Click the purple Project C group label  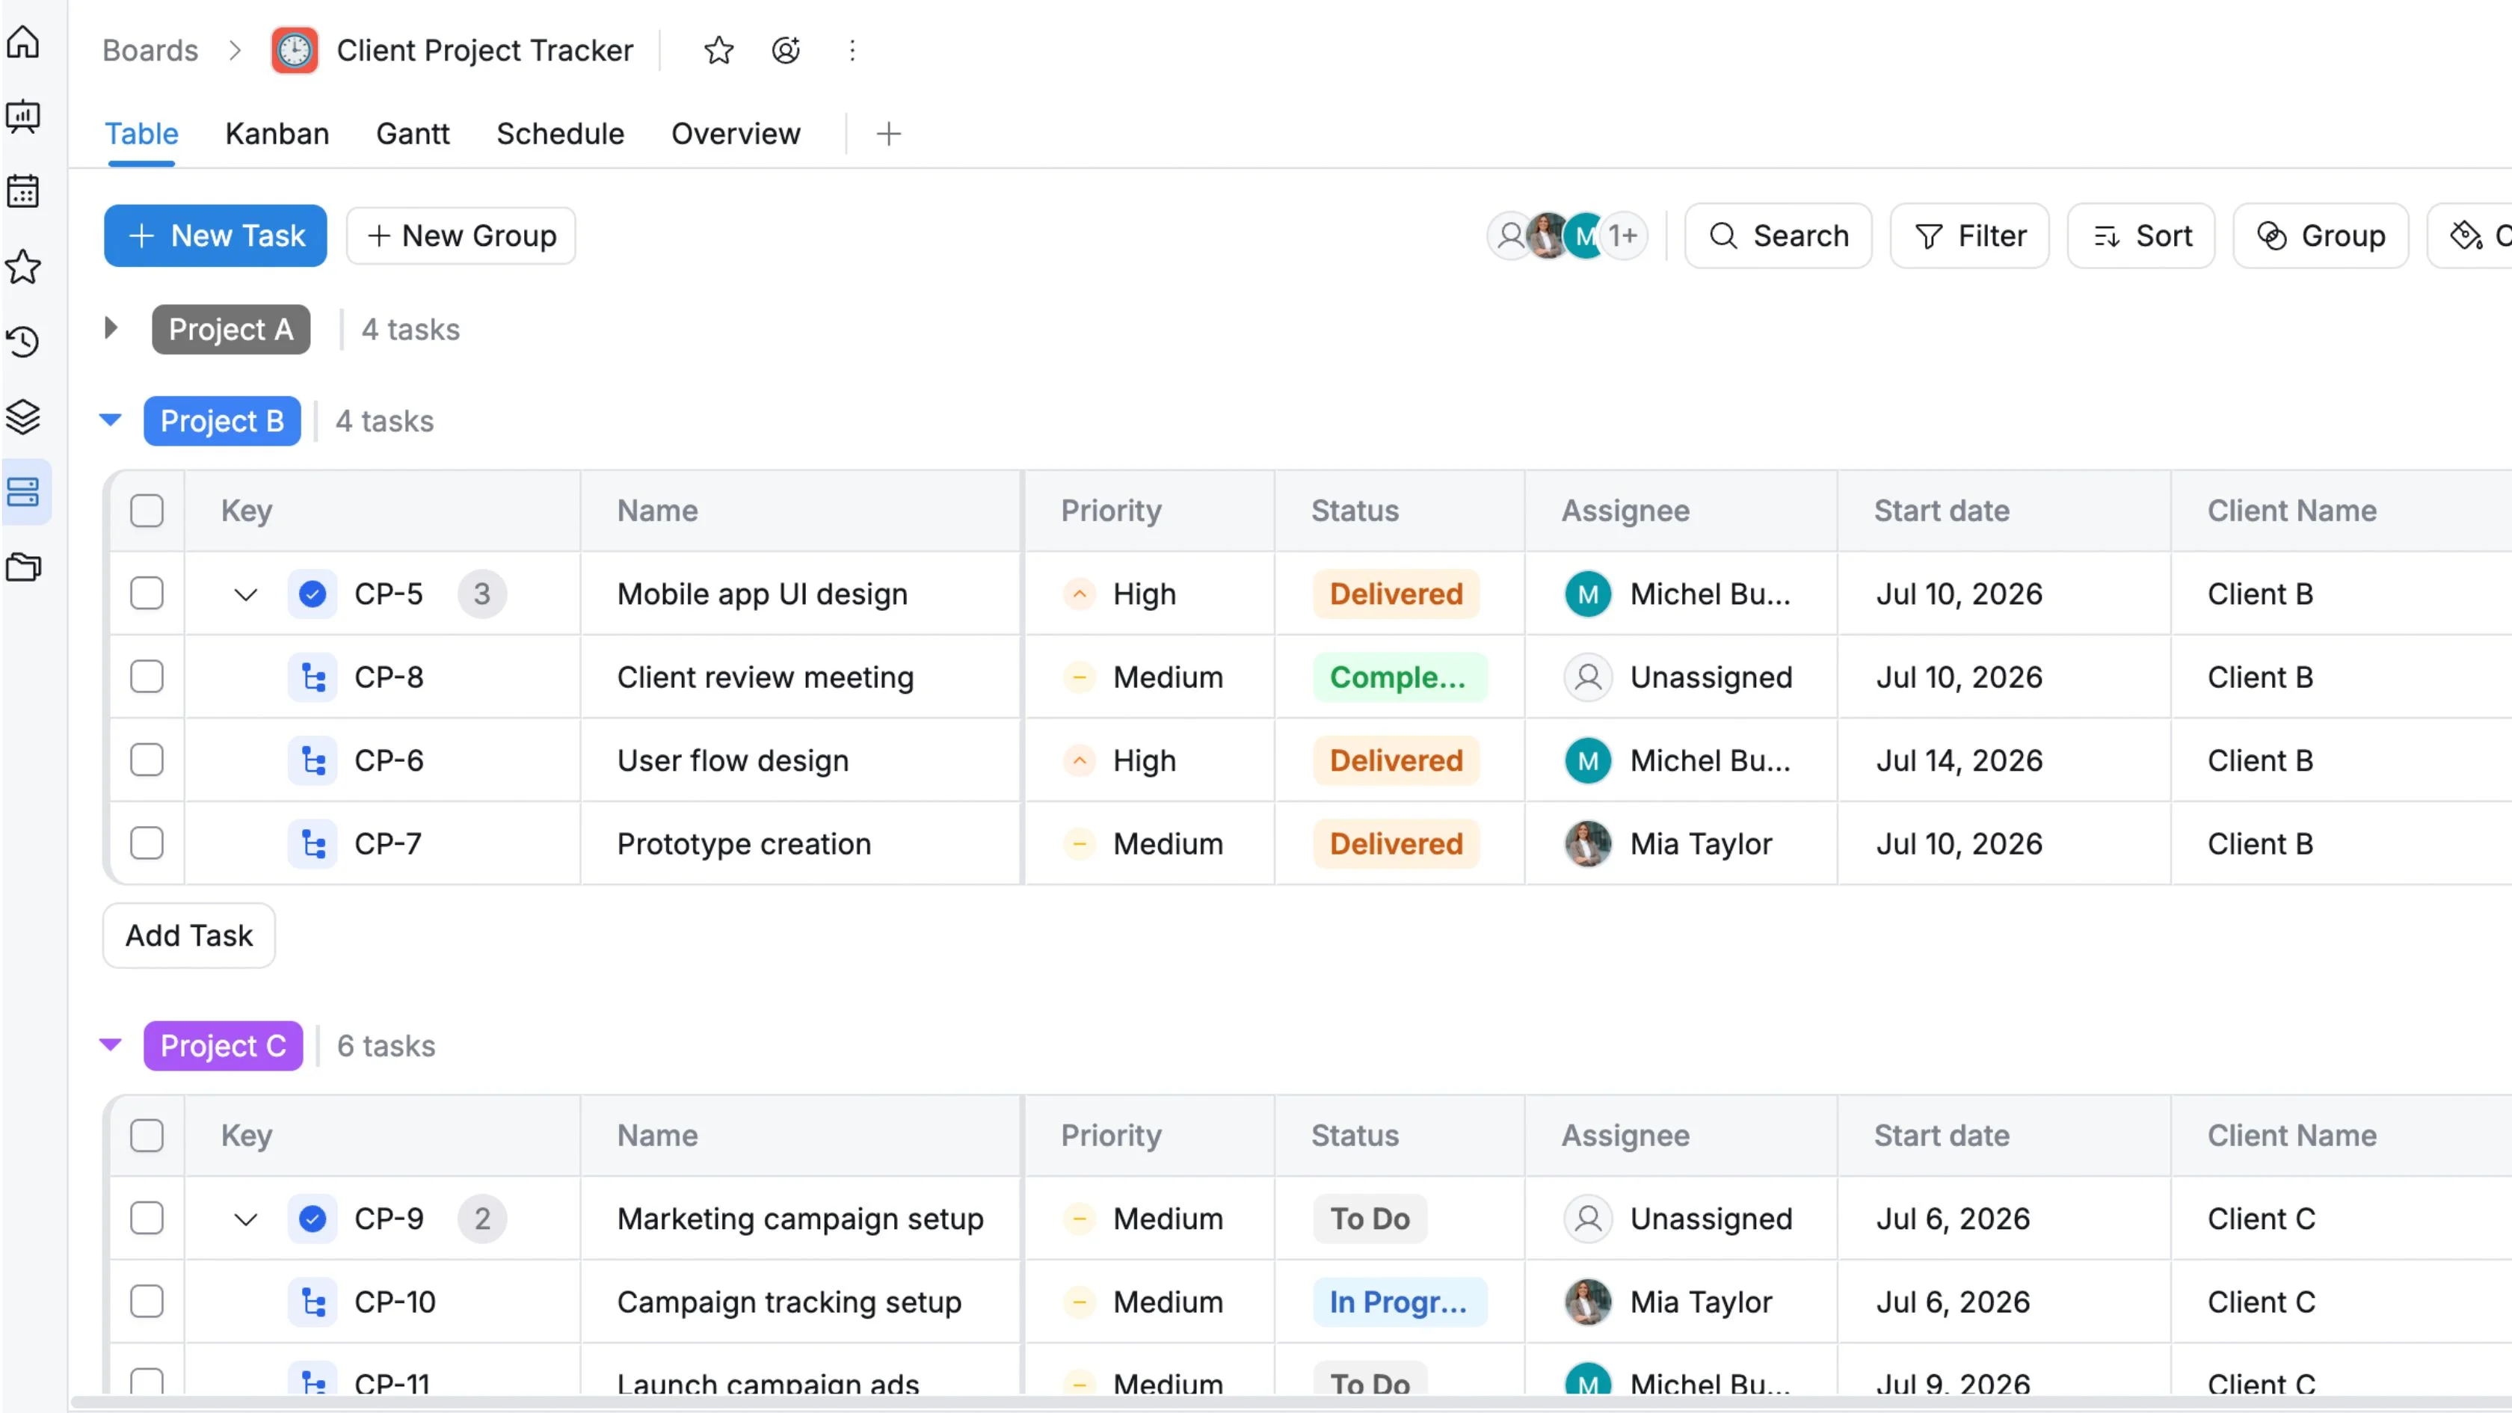click(224, 1045)
